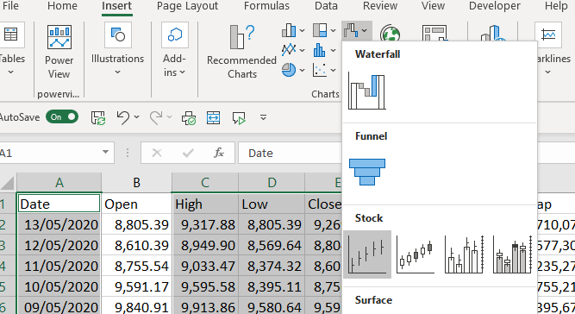Click the Print Preview and Print icon
The height and width of the screenshot is (314, 575).
point(189,118)
